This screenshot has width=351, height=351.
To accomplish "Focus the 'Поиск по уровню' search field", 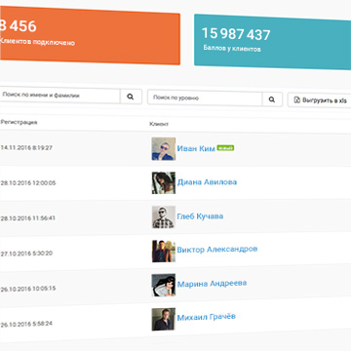I will (205, 98).
